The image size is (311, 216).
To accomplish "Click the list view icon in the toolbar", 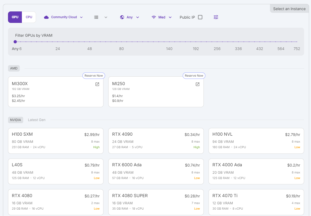I will pos(97,17).
